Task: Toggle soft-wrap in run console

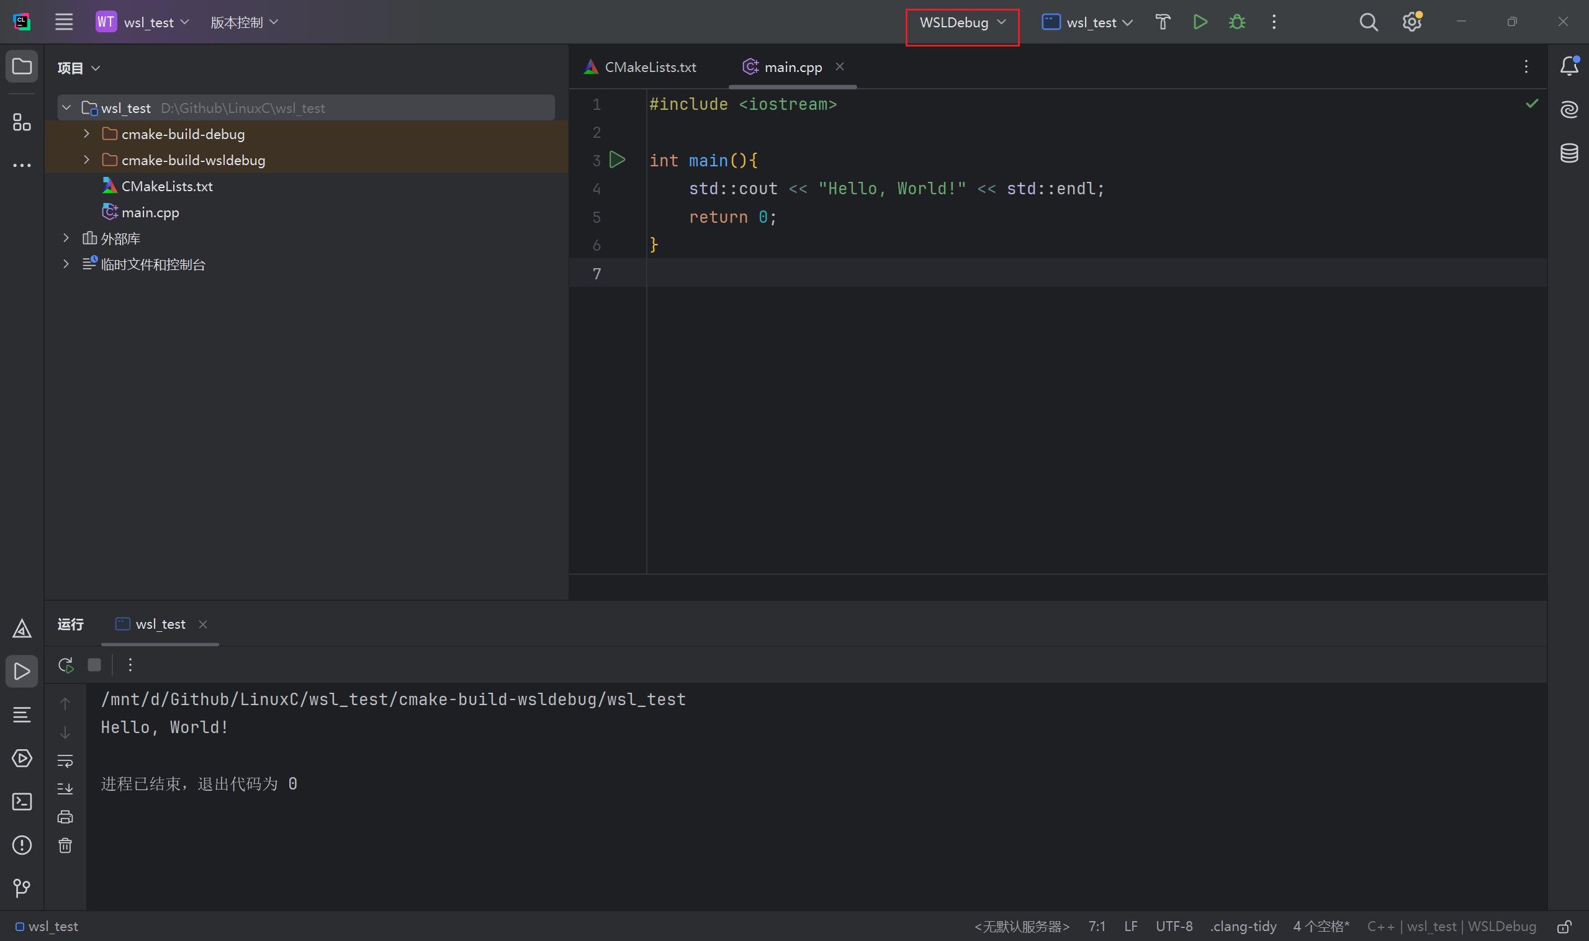Action: tap(65, 760)
